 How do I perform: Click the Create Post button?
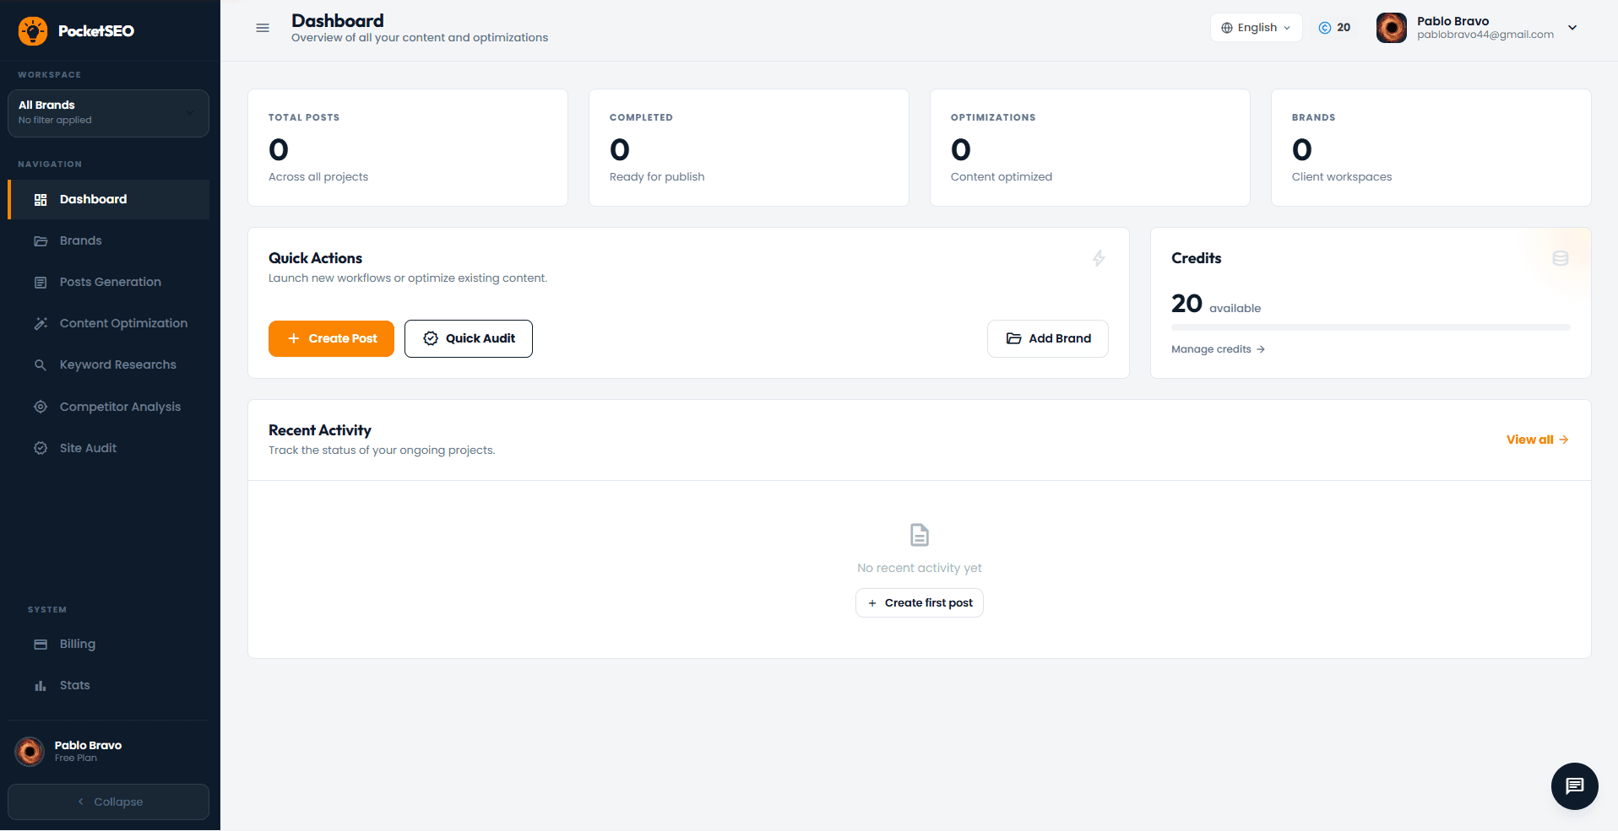[331, 338]
